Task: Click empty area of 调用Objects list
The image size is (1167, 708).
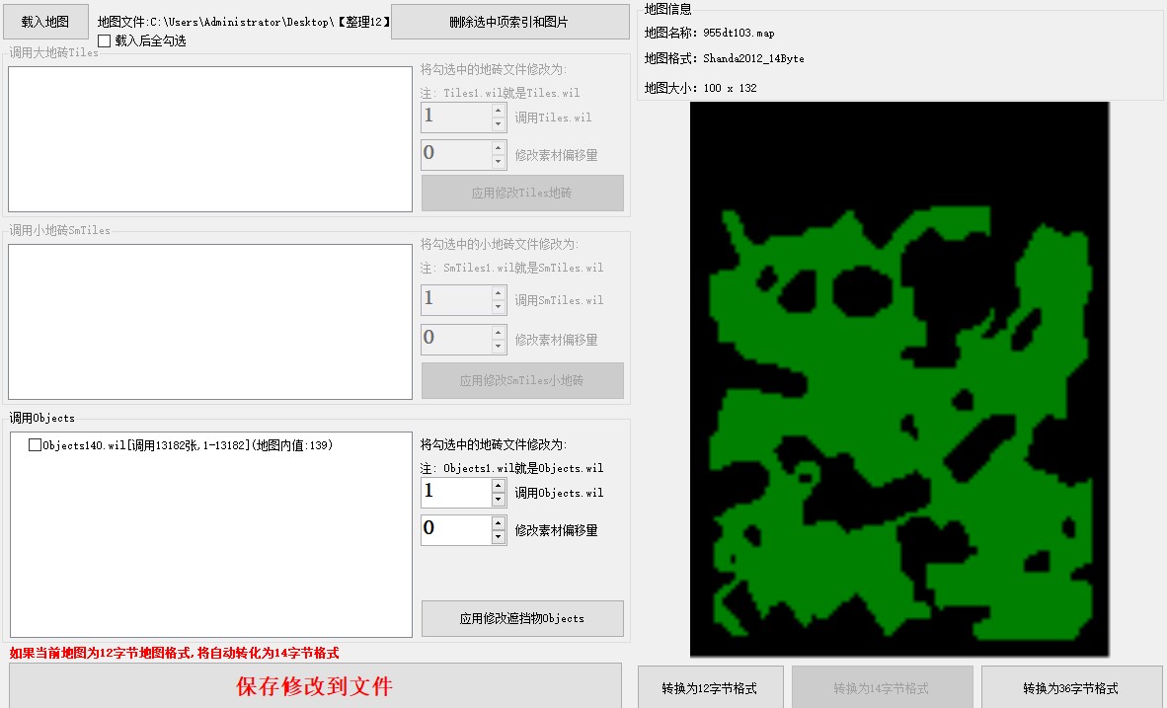Action: [x=209, y=553]
